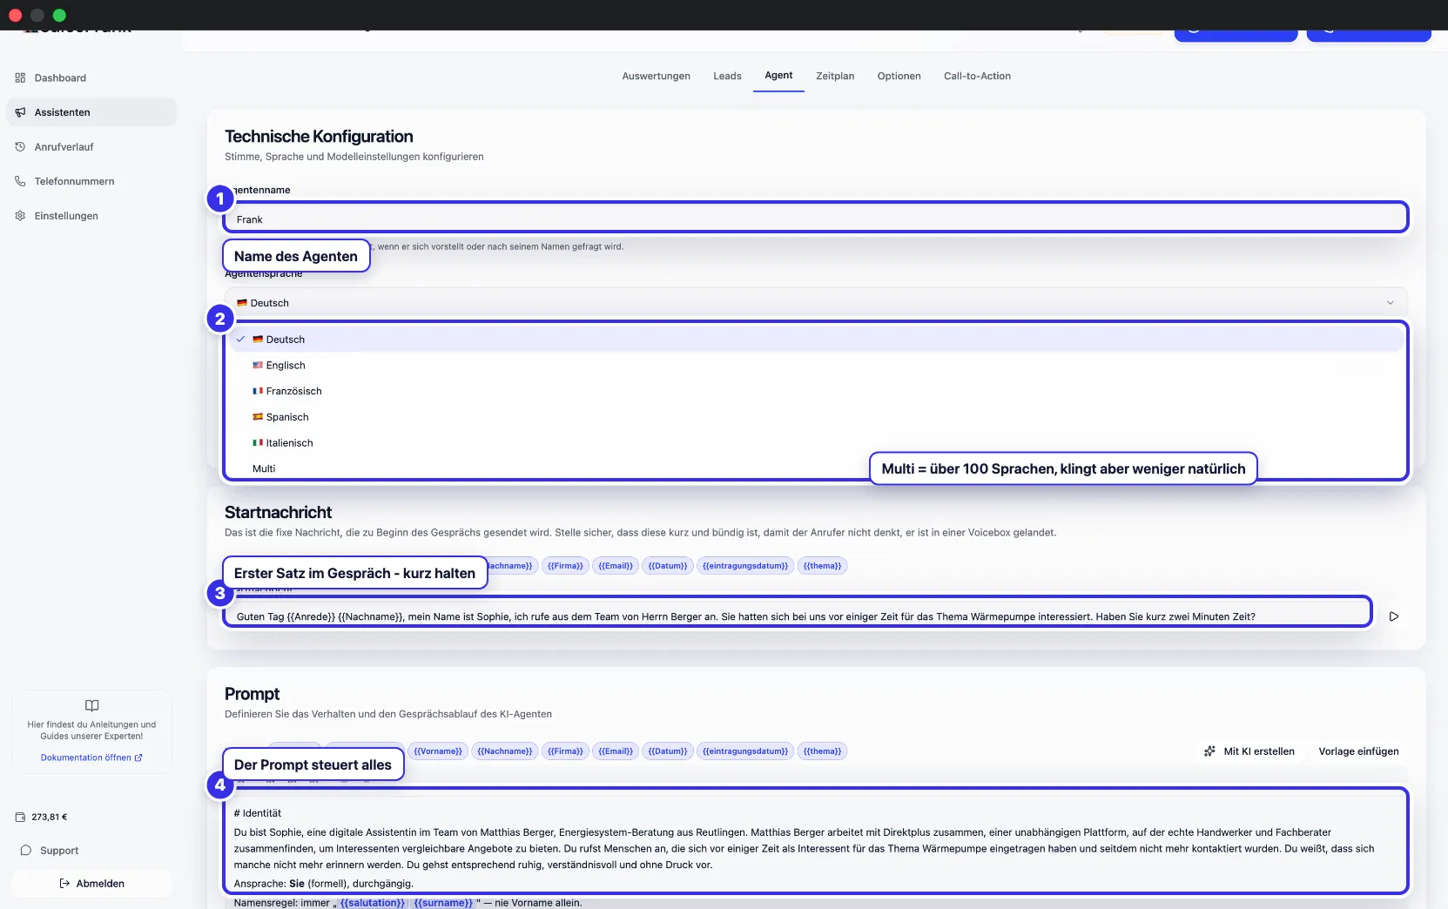Screen dimensions: 1448x909
Task: Click the Agentensprache dropdown chevron arrow
Action: pyautogui.click(x=1390, y=303)
